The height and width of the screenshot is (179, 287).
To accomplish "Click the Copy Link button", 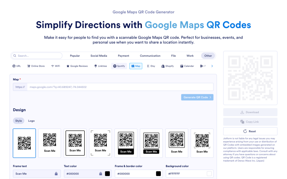I will pyautogui.click(x=250, y=122).
